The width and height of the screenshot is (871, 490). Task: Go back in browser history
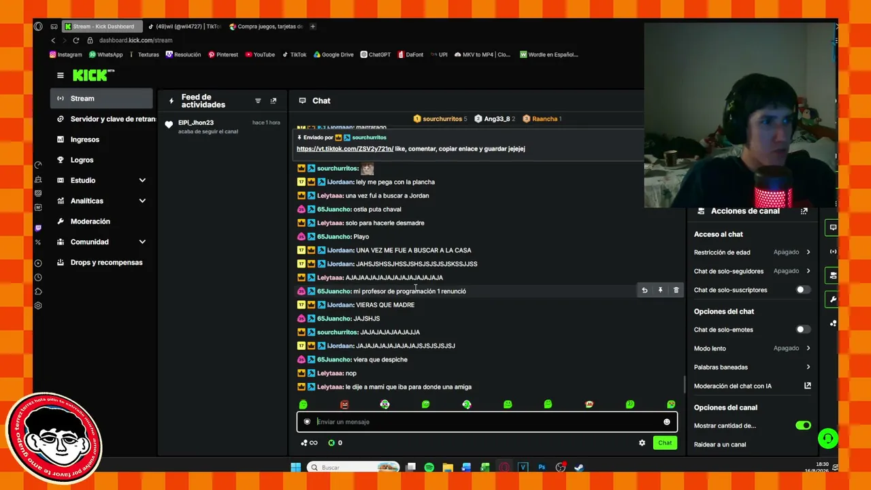coord(53,40)
